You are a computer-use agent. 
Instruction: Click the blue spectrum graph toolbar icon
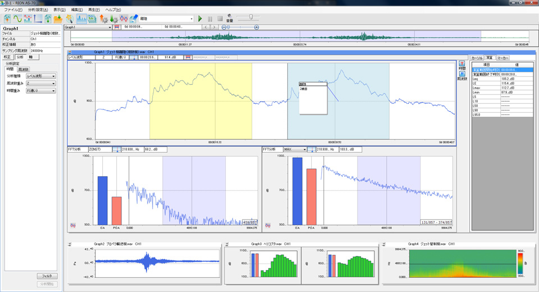pos(81,19)
